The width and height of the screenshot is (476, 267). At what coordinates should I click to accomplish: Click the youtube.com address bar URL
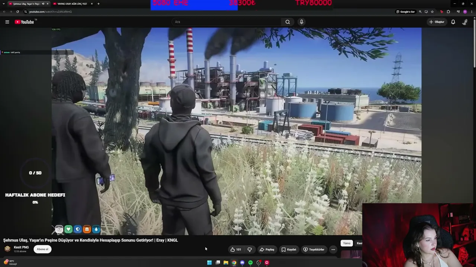tap(51, 11)
